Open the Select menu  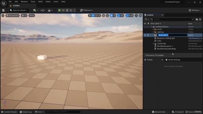48,2
